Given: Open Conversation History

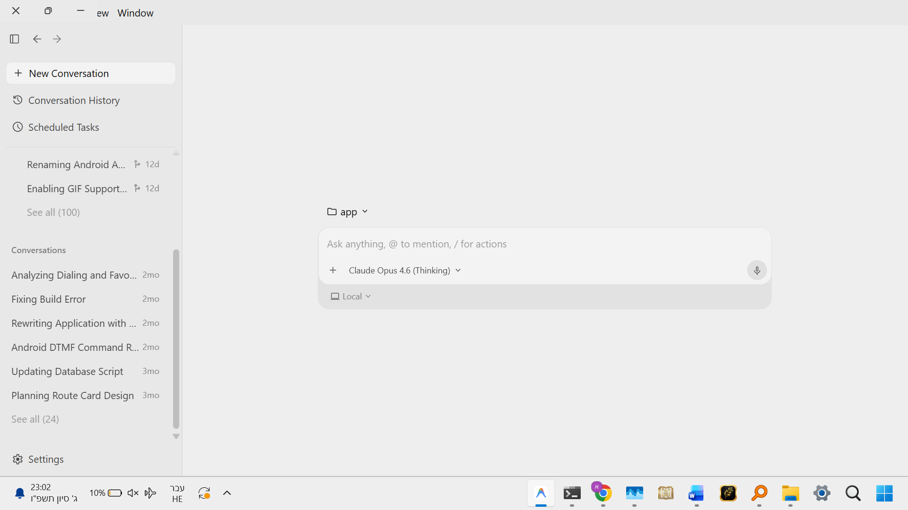Looking at the screenshot, I should click(x=91, y=100).
